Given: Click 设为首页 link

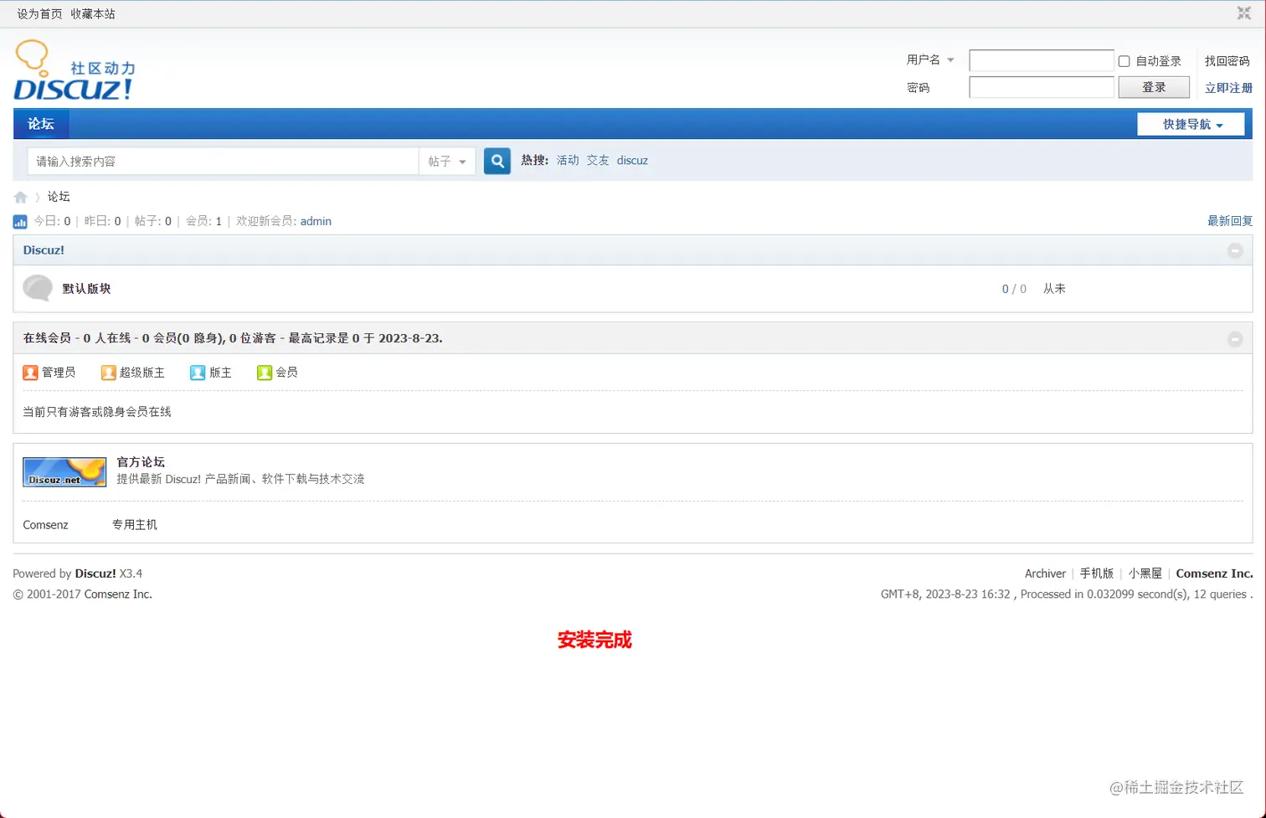Looking at the screenshot, I should point(39,14).
